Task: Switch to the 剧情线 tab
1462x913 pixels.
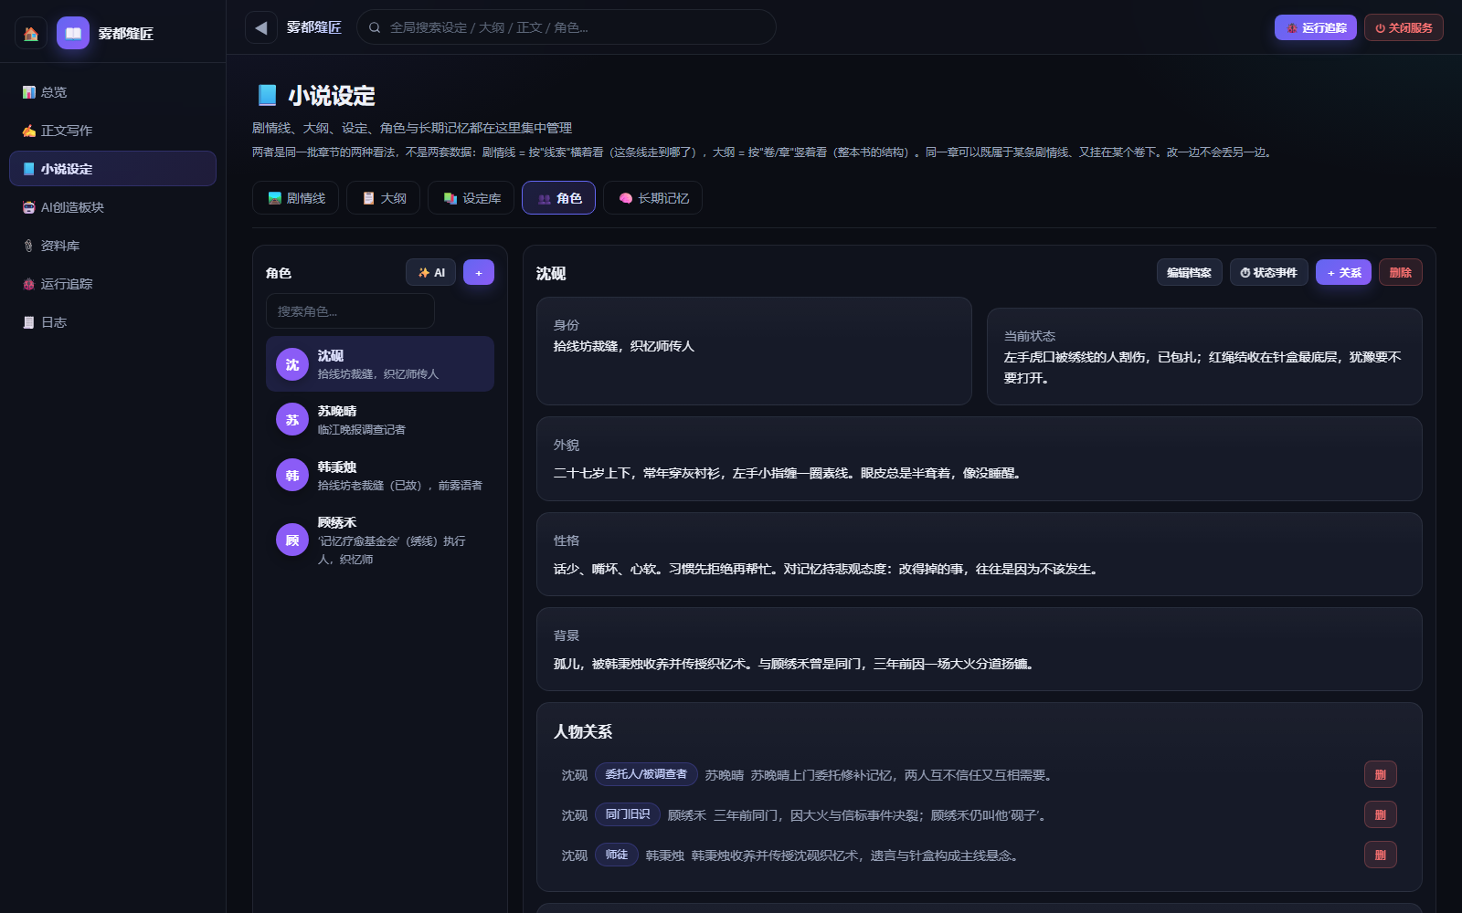Action: tap(296, 198)
